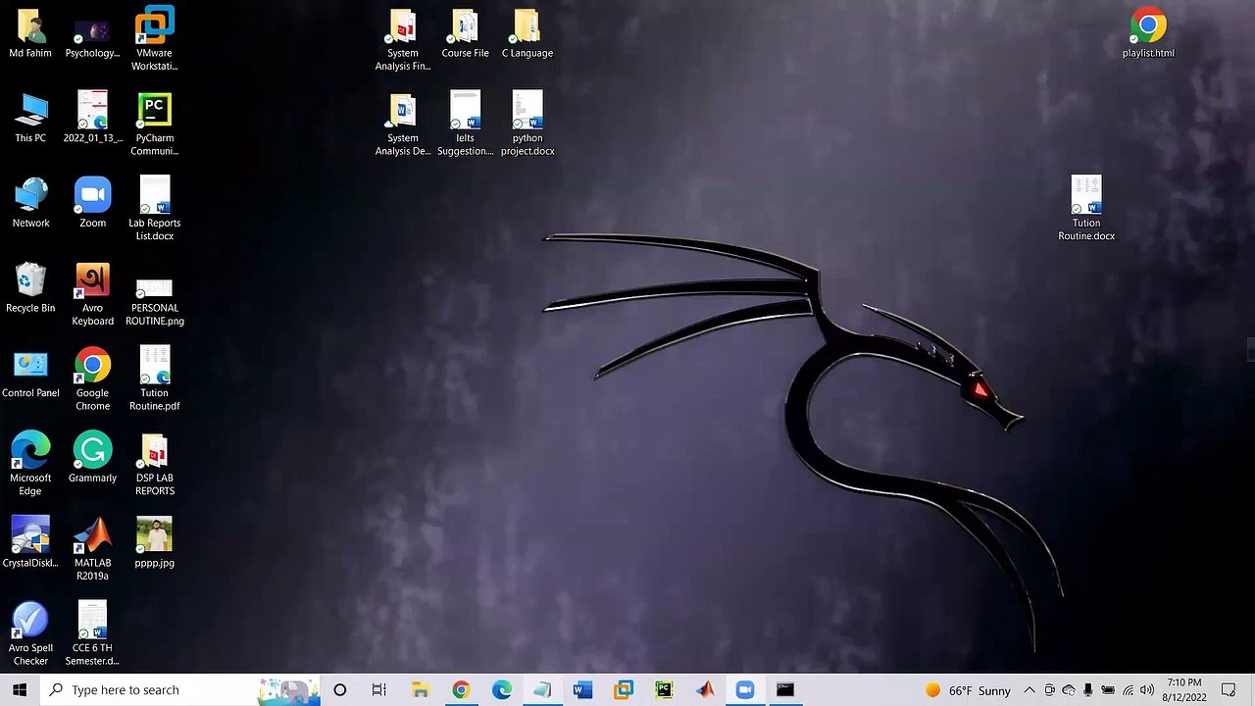Viewport: 1255px width, 706px height.
Task: Open the Meet Now tray icon
Action: [x=1049, y=690]
